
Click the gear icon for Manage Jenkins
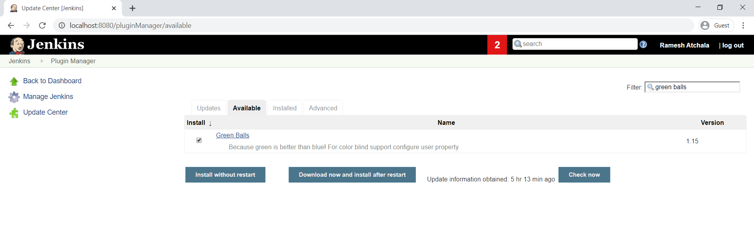14,97
